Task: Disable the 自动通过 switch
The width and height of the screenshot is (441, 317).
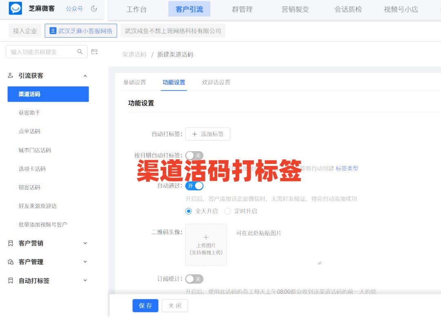Action: (195, 185)
